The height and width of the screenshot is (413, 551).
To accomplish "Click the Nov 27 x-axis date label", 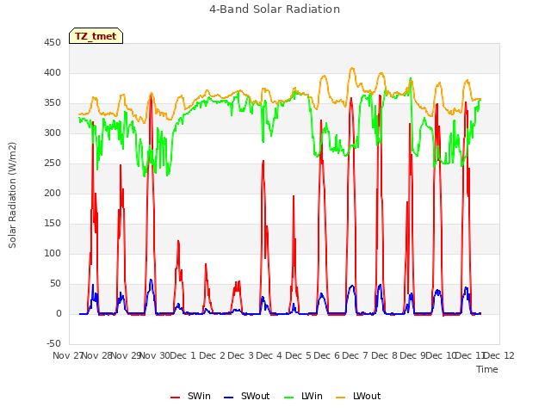I will pos(67,355).
